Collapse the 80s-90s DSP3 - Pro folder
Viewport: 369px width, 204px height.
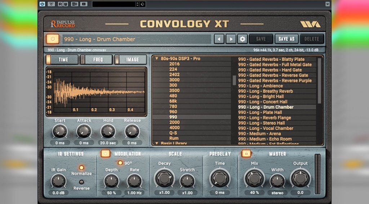pos(157,58)
